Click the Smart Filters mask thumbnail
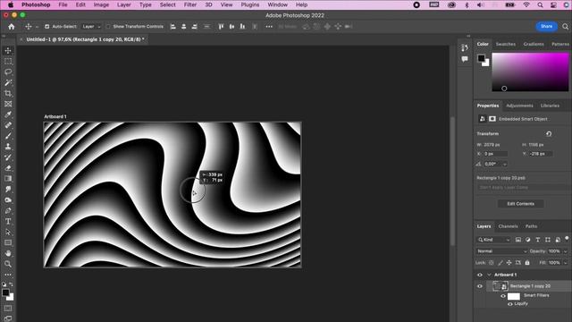This screenshot has height=322, width=572. coord(514,296)
